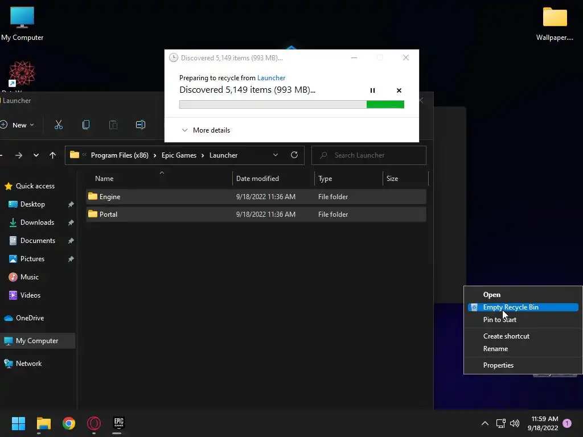Open Opera browser from taskbar
This screenshot has height=437, width=583.
click(94, 423)
